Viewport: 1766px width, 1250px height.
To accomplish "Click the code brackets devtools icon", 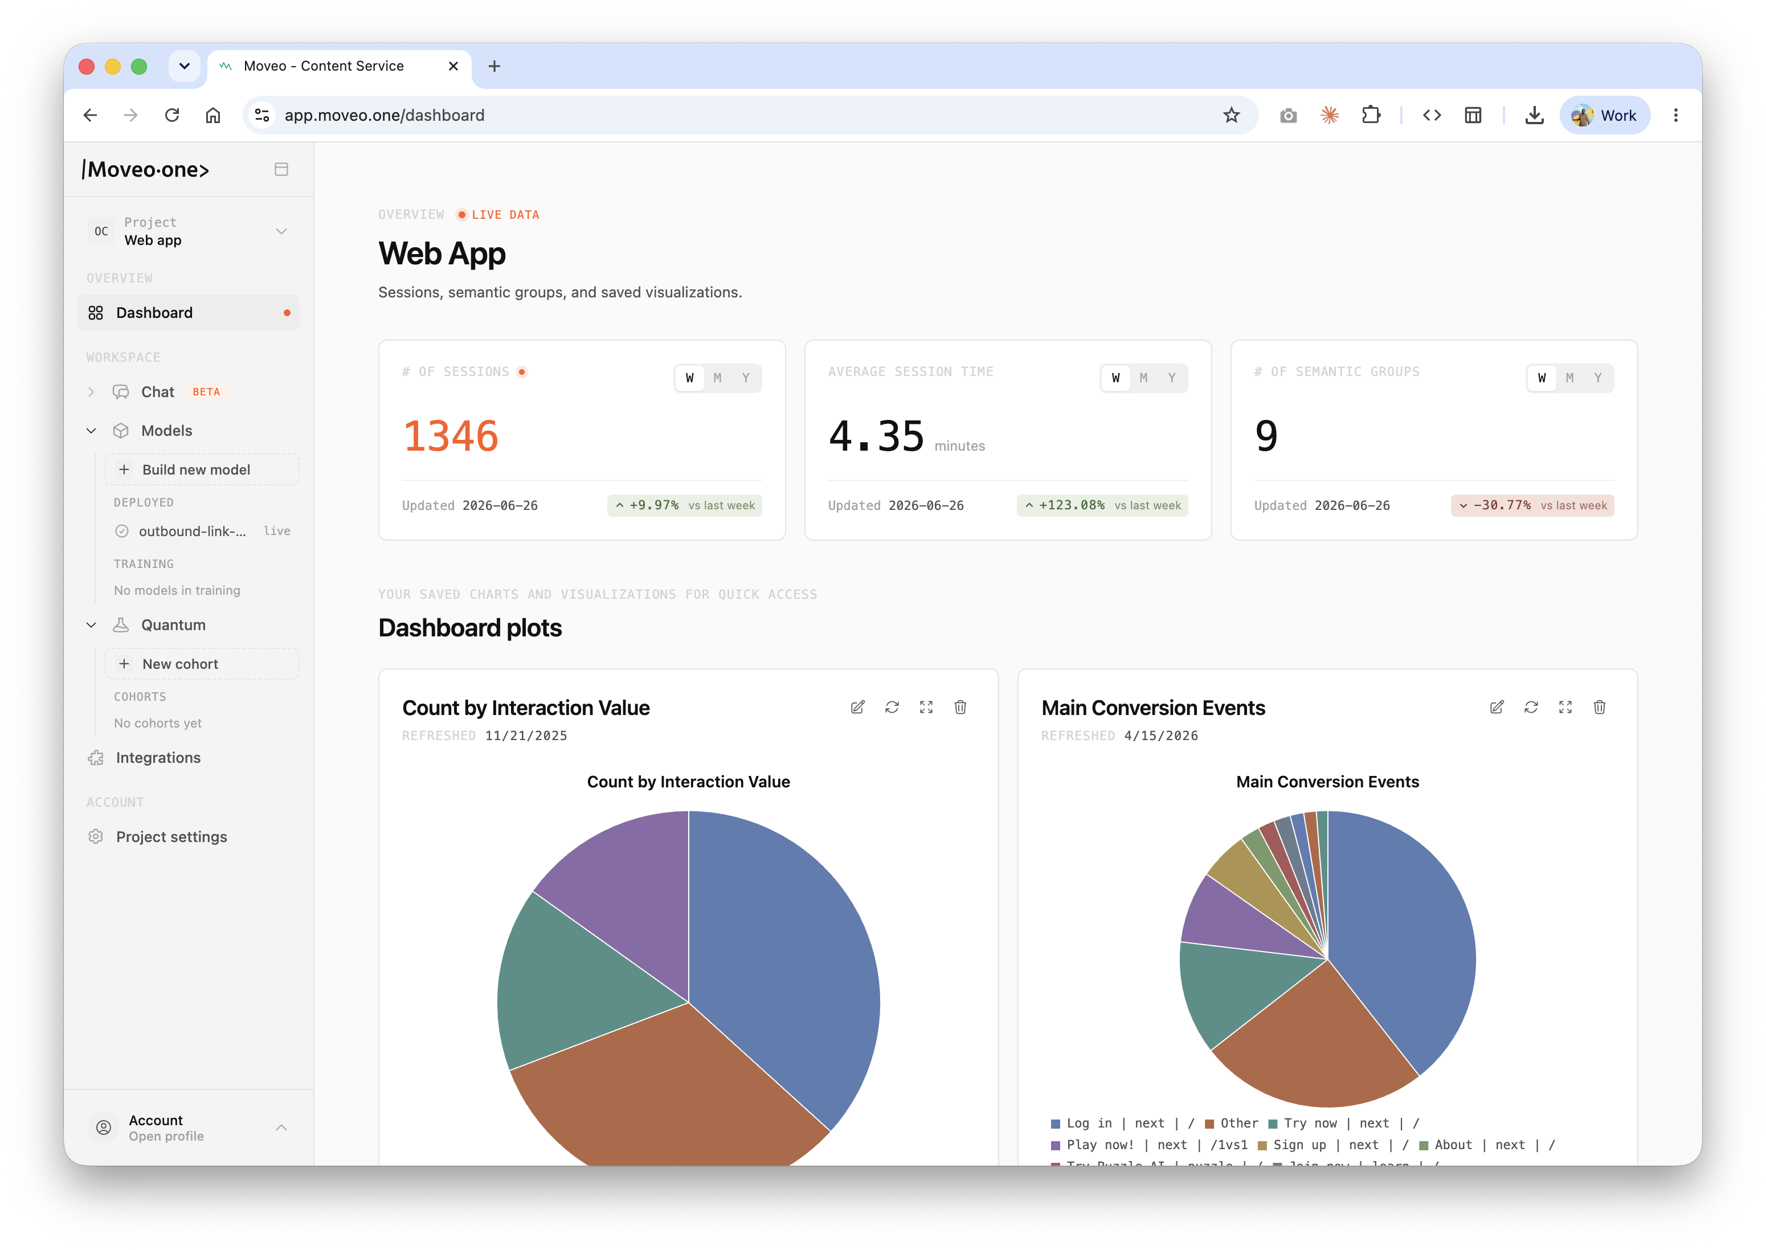I will pyautogui.click(x=1431, y=116).
